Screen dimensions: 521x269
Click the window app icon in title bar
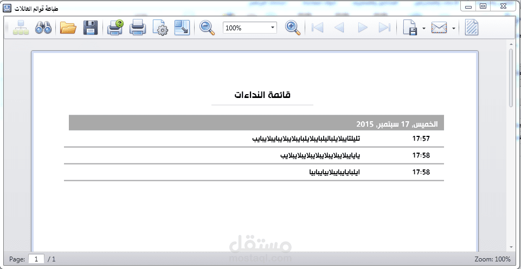[x=7, y=9]
